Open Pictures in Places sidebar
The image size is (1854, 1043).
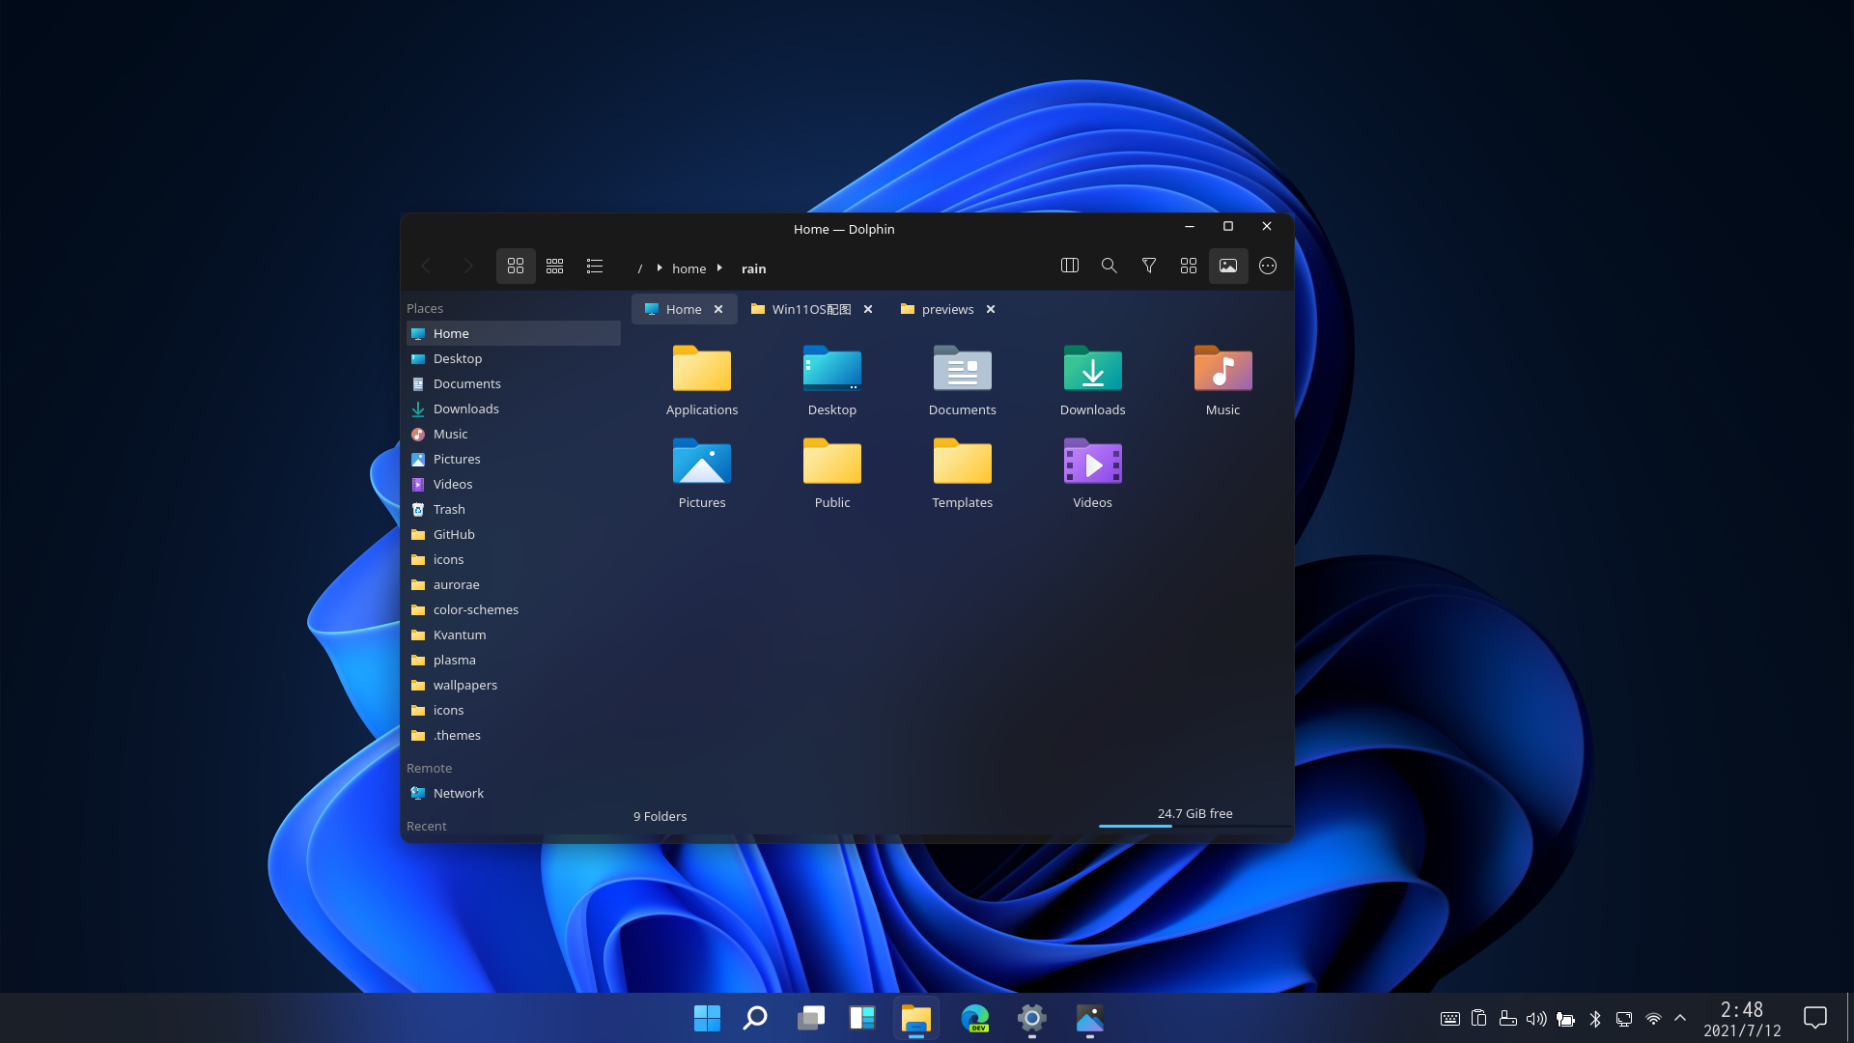click(514, 459)
